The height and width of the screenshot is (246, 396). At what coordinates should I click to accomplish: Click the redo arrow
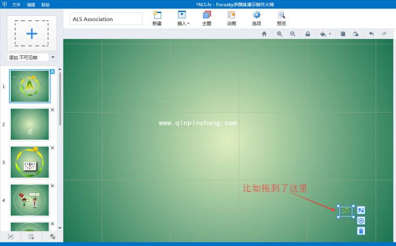(x=384, y=34)
